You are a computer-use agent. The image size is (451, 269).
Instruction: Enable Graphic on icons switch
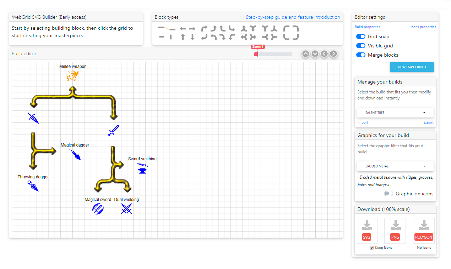click(x=388, y=194)
